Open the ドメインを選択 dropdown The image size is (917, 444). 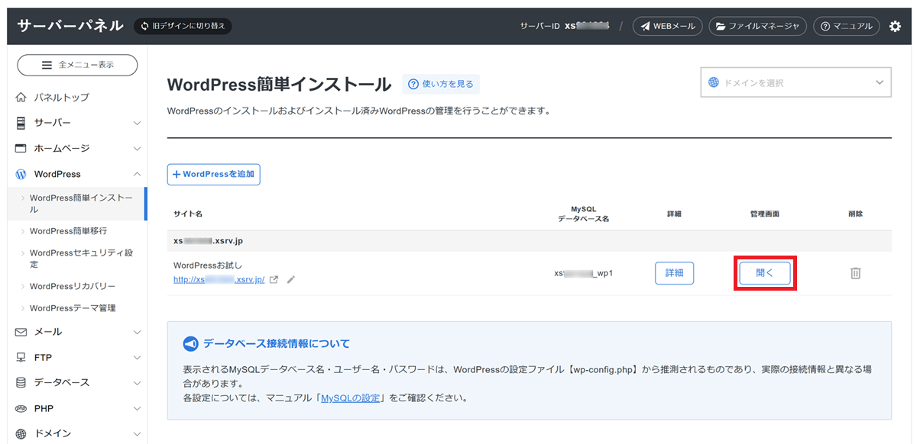tap(795, 82)
